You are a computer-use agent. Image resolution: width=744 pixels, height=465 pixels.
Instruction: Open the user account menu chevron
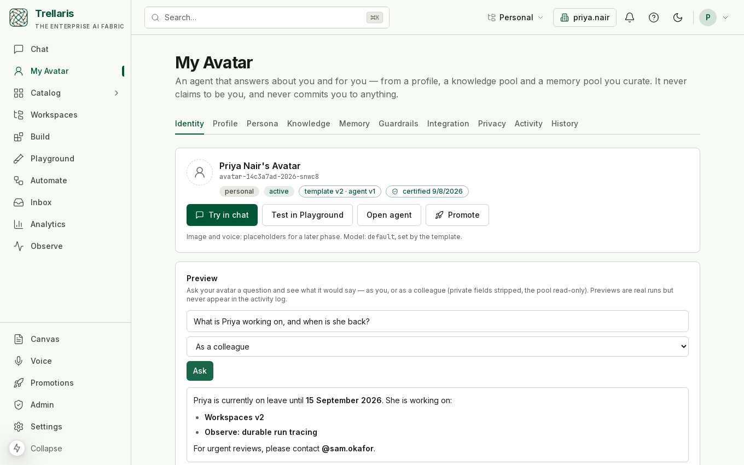click(725, 18)
